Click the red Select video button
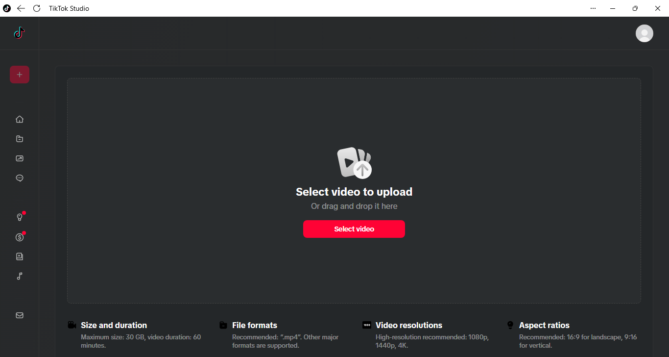The width and height of the screenshot is (669, 357). [x=354, y=229]
